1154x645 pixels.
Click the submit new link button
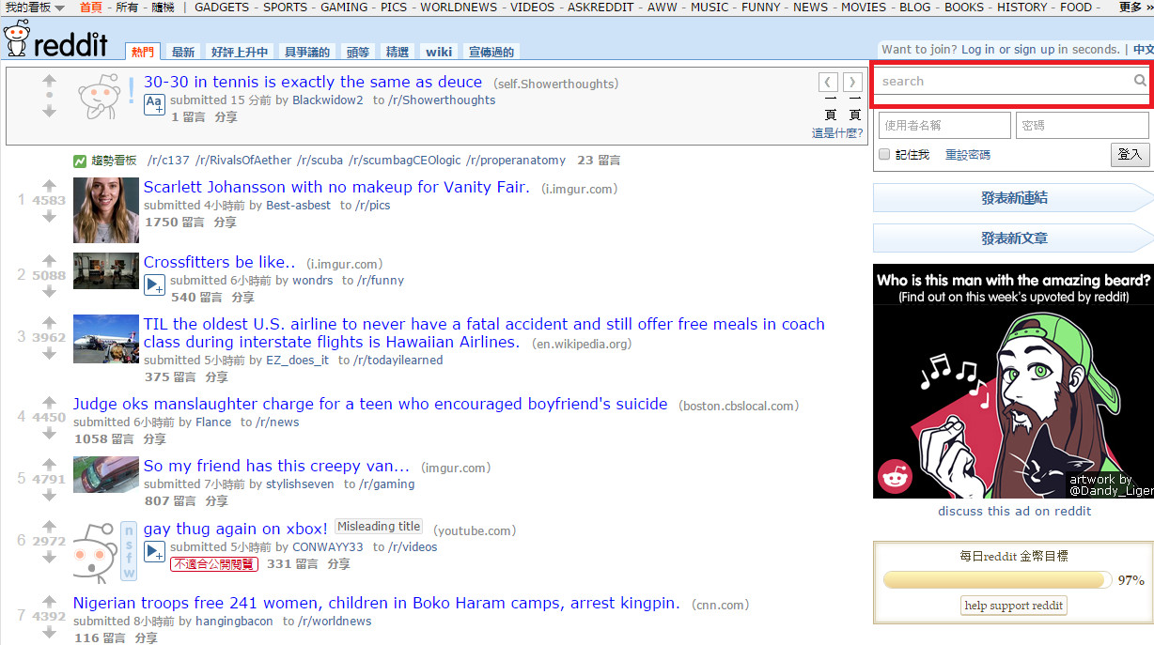point(1013,198)
